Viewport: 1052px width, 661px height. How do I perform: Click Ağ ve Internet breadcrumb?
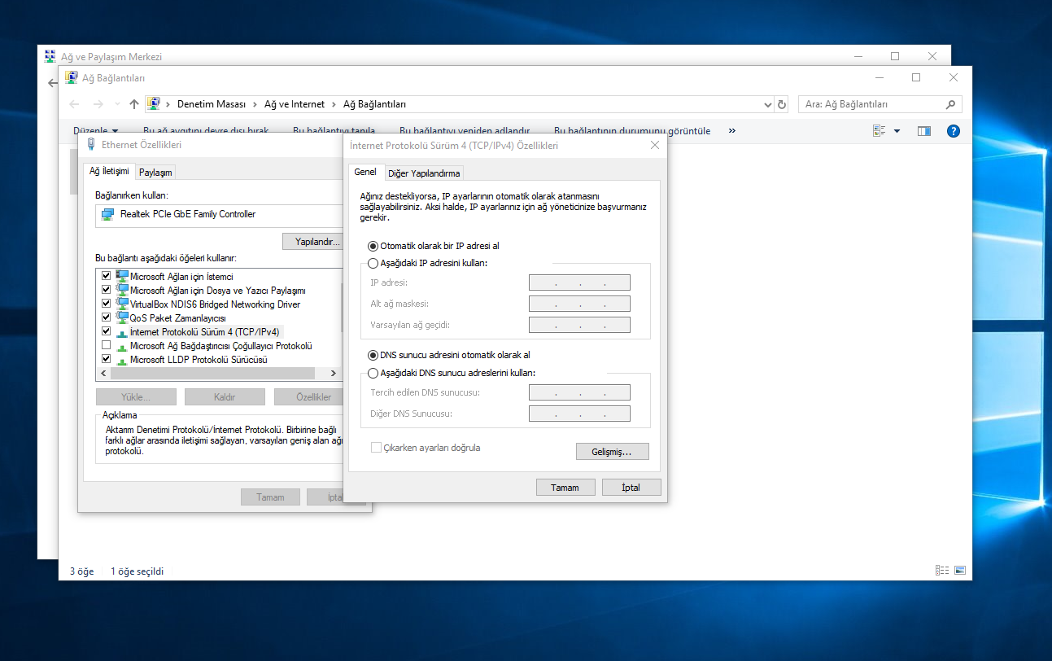(x=294, y=104)
